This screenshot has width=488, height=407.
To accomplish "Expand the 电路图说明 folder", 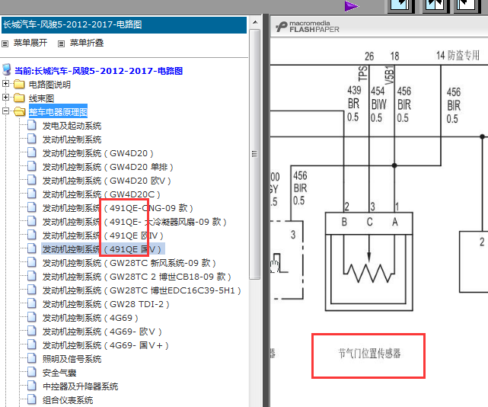I will click(x=5, y=84).
